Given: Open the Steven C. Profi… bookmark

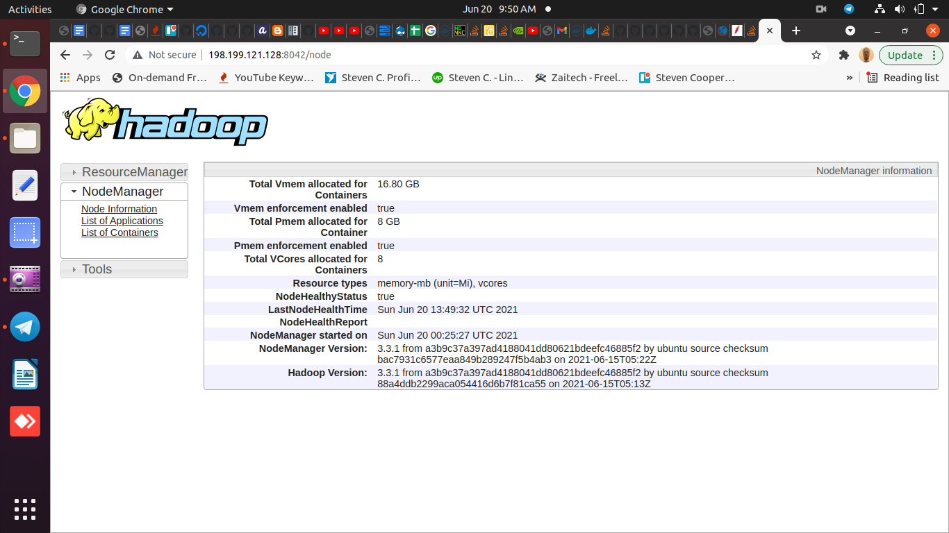Looking at the screenshot, I should (373, 78).
